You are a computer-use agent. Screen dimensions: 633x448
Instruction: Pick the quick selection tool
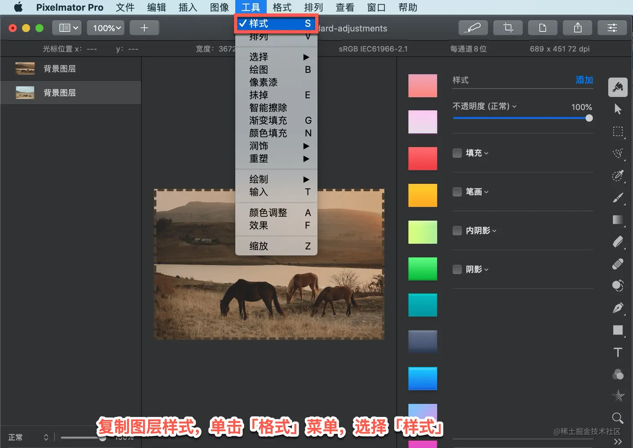(x=618, y=154)
